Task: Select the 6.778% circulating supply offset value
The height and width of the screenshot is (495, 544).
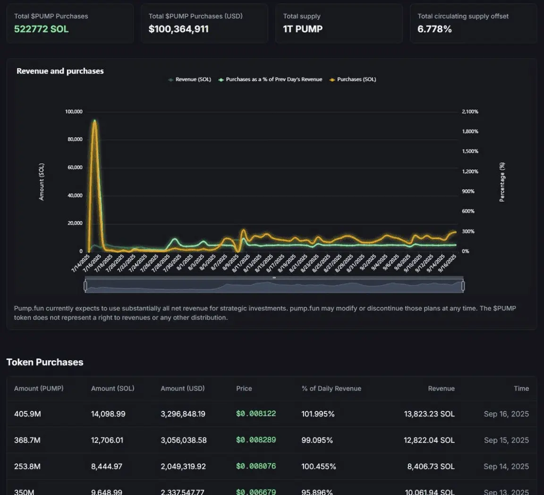Action: [x=435, y=29]
